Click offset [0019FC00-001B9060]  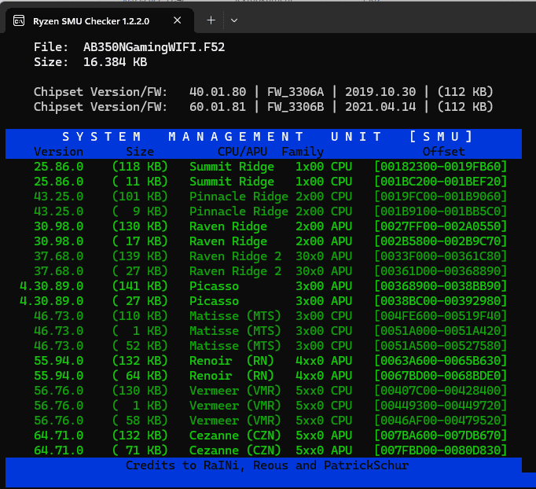440,197
